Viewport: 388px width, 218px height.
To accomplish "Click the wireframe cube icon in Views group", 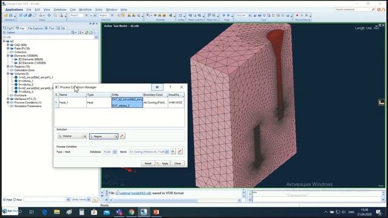I will click(35, 15).
